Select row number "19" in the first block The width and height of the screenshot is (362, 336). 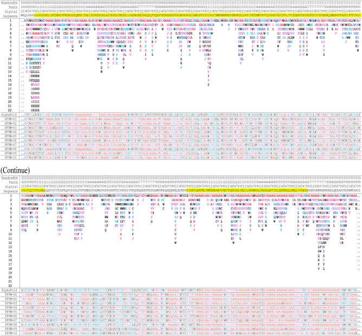pyautogui.click(x=10, y=98)
